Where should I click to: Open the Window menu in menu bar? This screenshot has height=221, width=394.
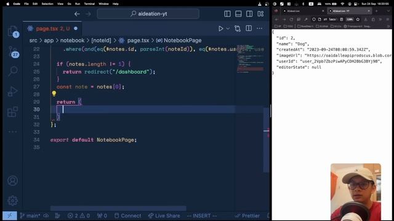(103, 4)
